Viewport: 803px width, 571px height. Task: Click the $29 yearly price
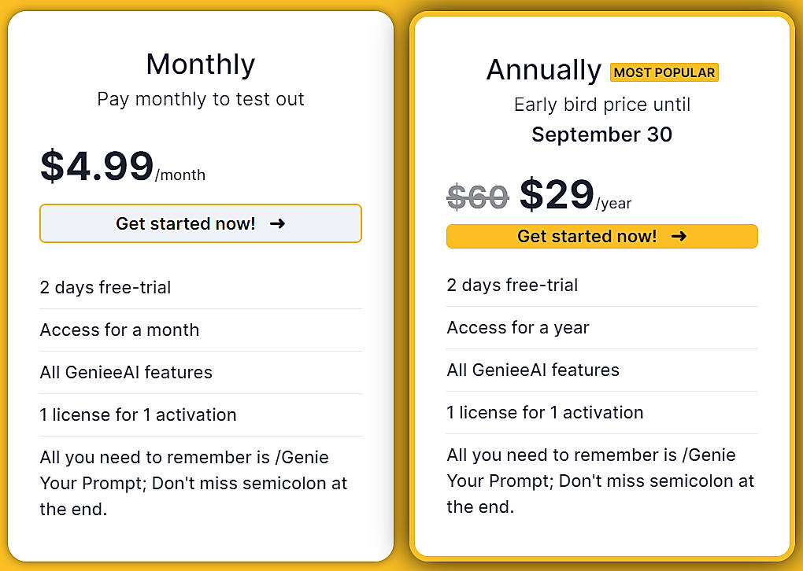556,191
